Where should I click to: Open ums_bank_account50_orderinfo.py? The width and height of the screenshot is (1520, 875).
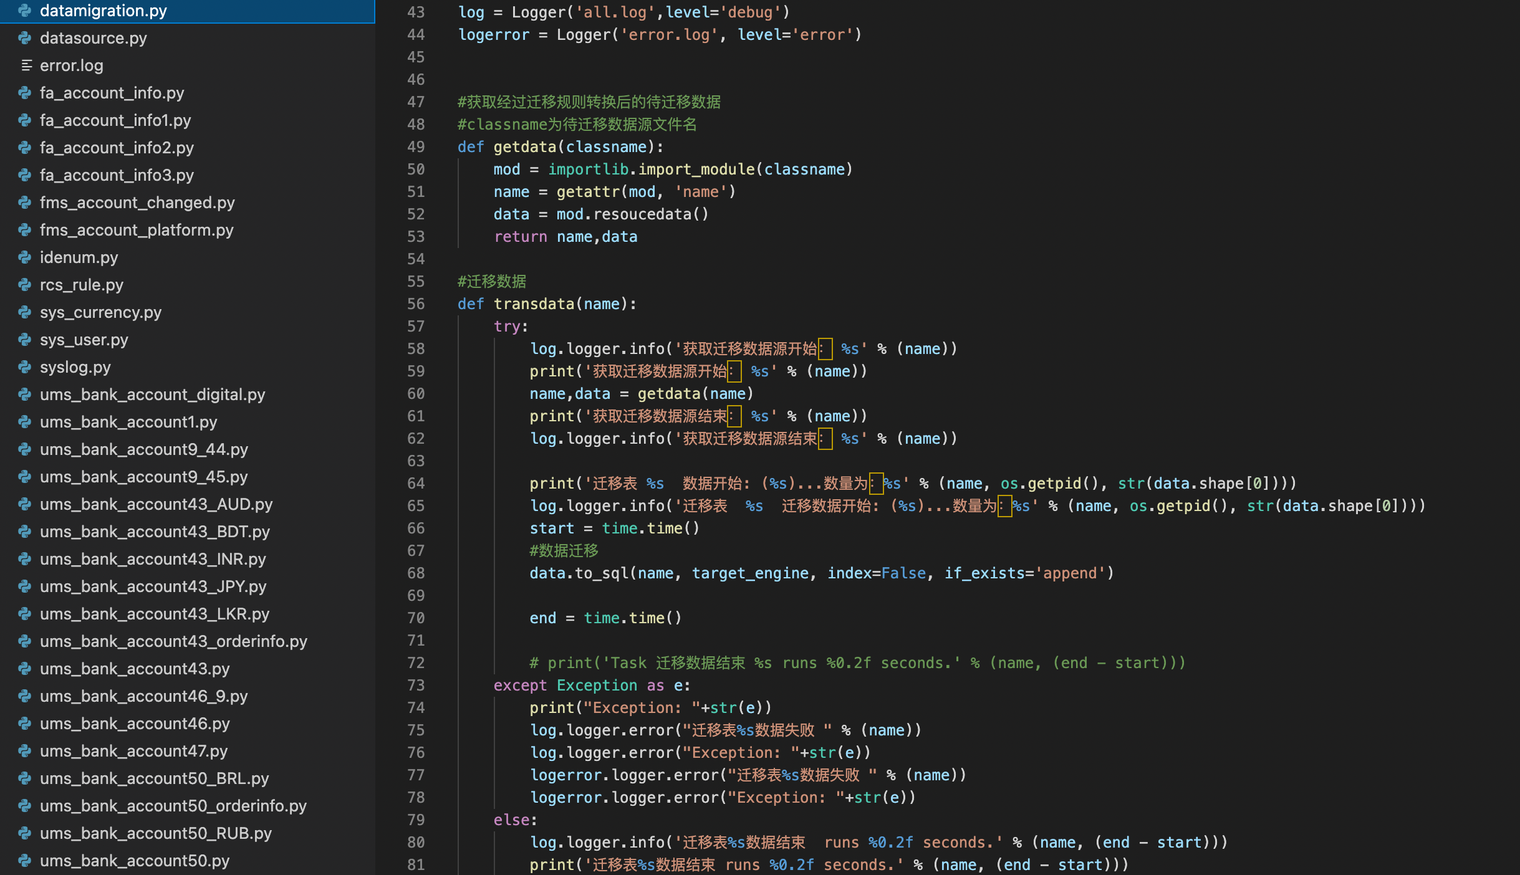click(x=187, y=806)
